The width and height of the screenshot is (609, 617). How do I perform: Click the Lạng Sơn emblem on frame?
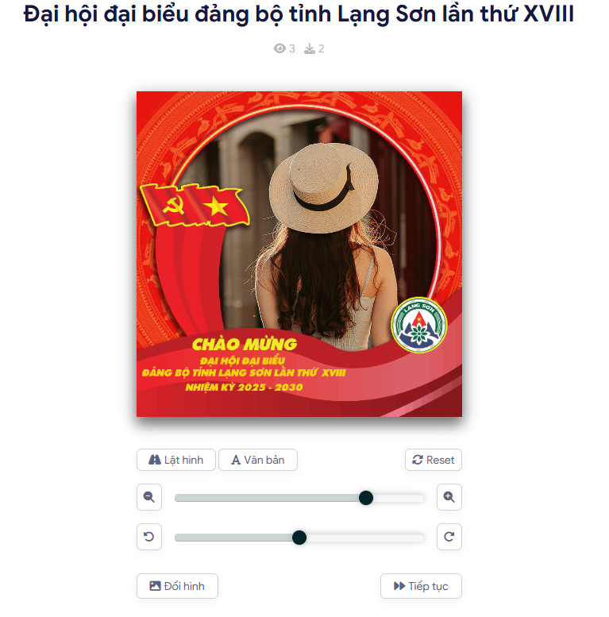[419, 325]
